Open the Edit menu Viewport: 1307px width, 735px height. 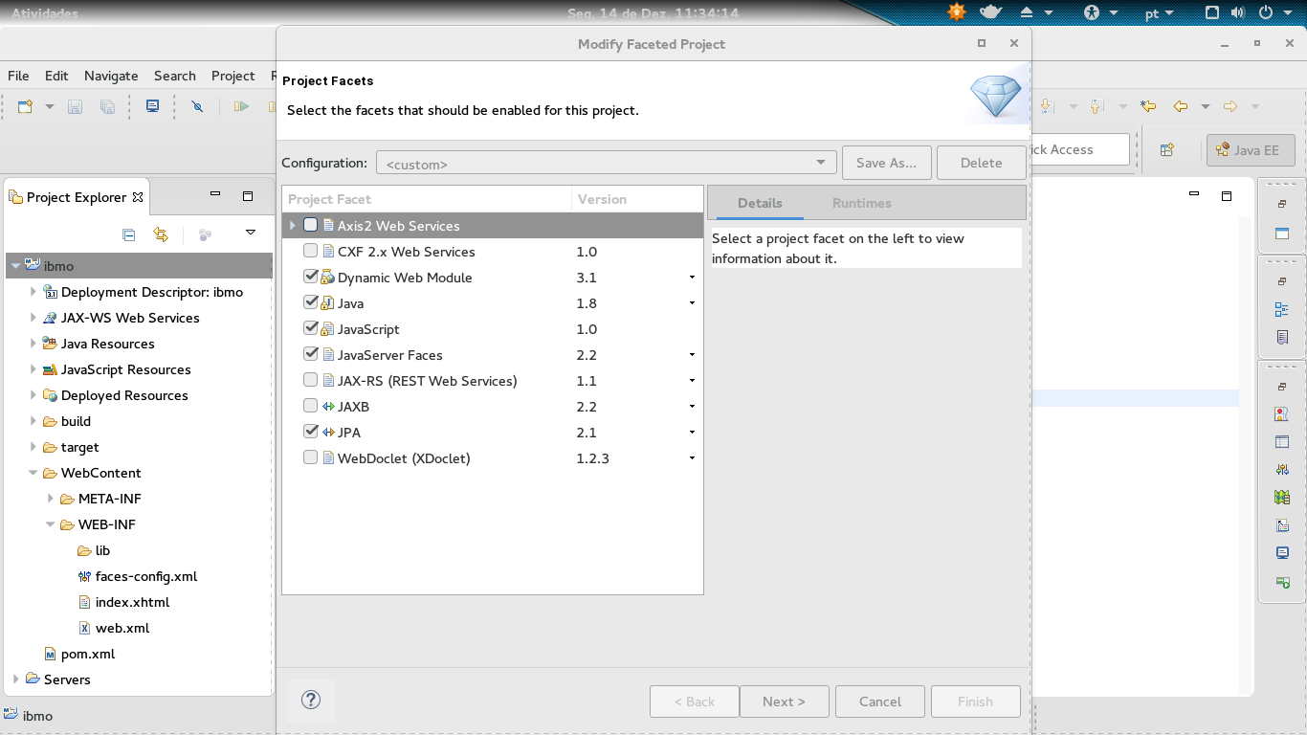coord(56,76)
